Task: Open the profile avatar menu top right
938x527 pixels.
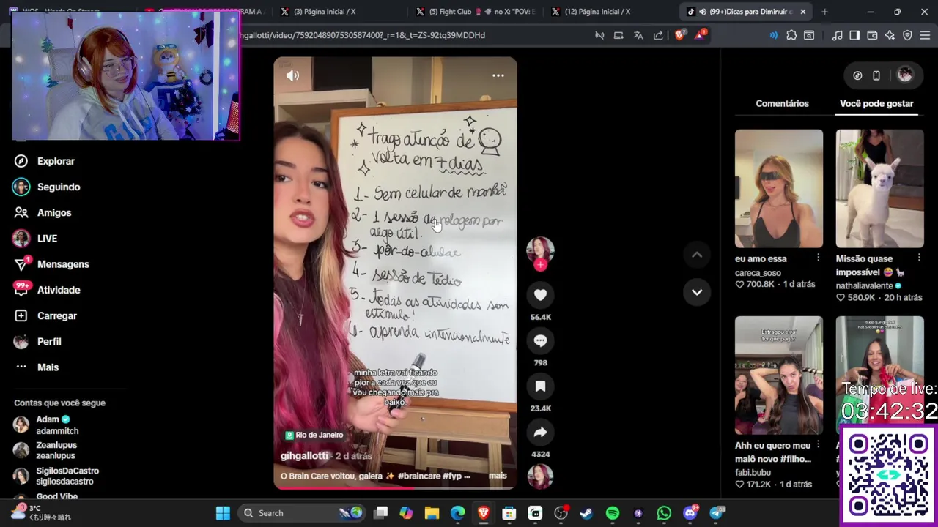Action: point(905,75)
